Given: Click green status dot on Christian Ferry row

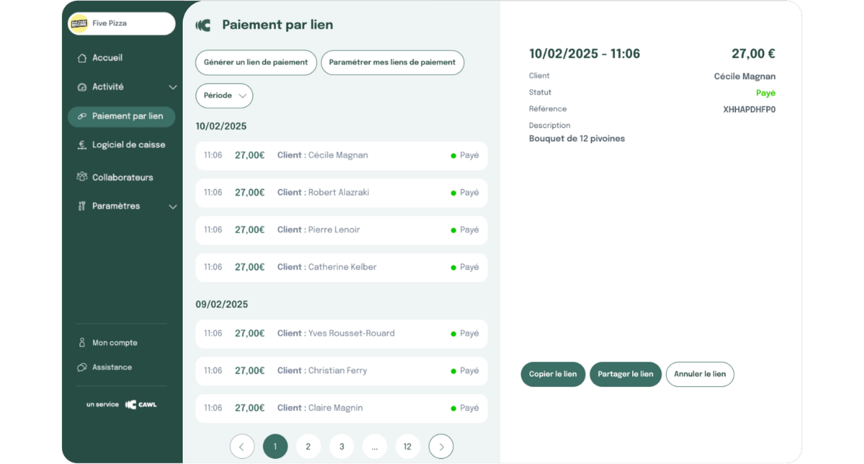Looking at the screenshot, I should [454, 371].
